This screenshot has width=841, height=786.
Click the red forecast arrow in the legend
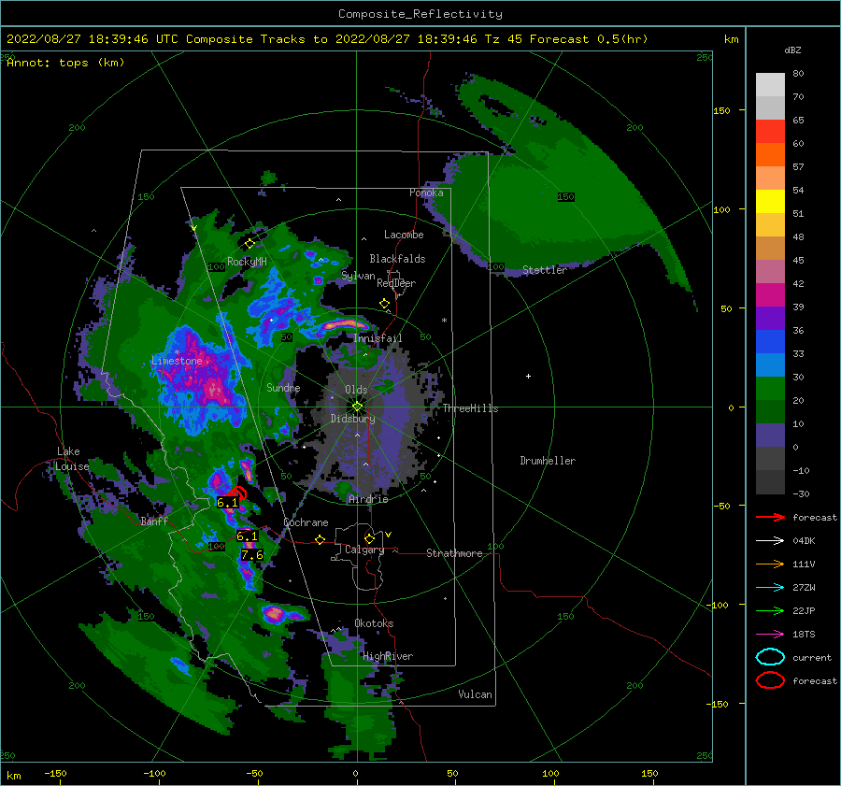coord(770,517)
